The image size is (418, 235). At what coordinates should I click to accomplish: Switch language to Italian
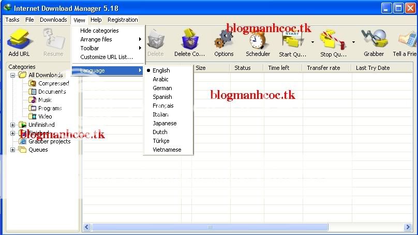[168, 114]
